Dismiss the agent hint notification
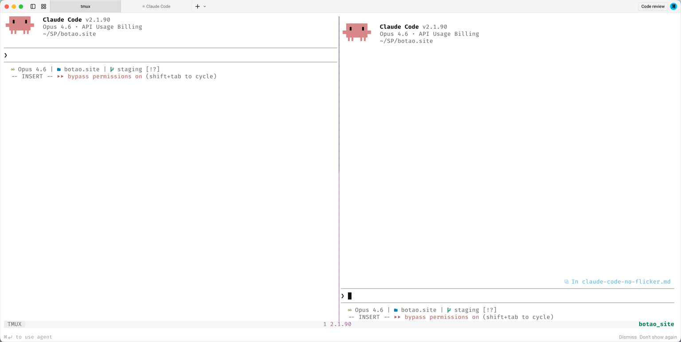Viewport: 681px width, 342px height. click(627, 337)
